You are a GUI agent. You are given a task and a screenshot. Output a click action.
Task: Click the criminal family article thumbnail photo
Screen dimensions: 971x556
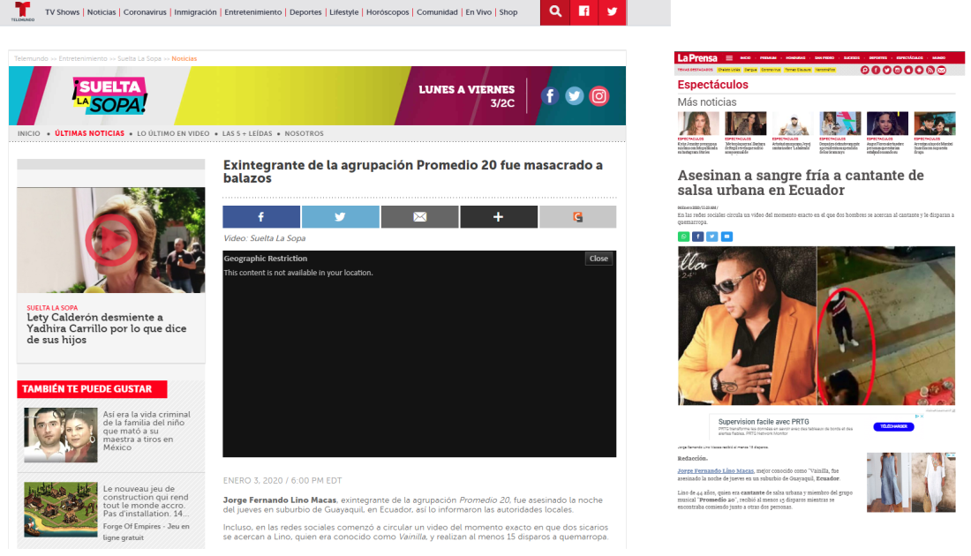click(x=61, y=434)
